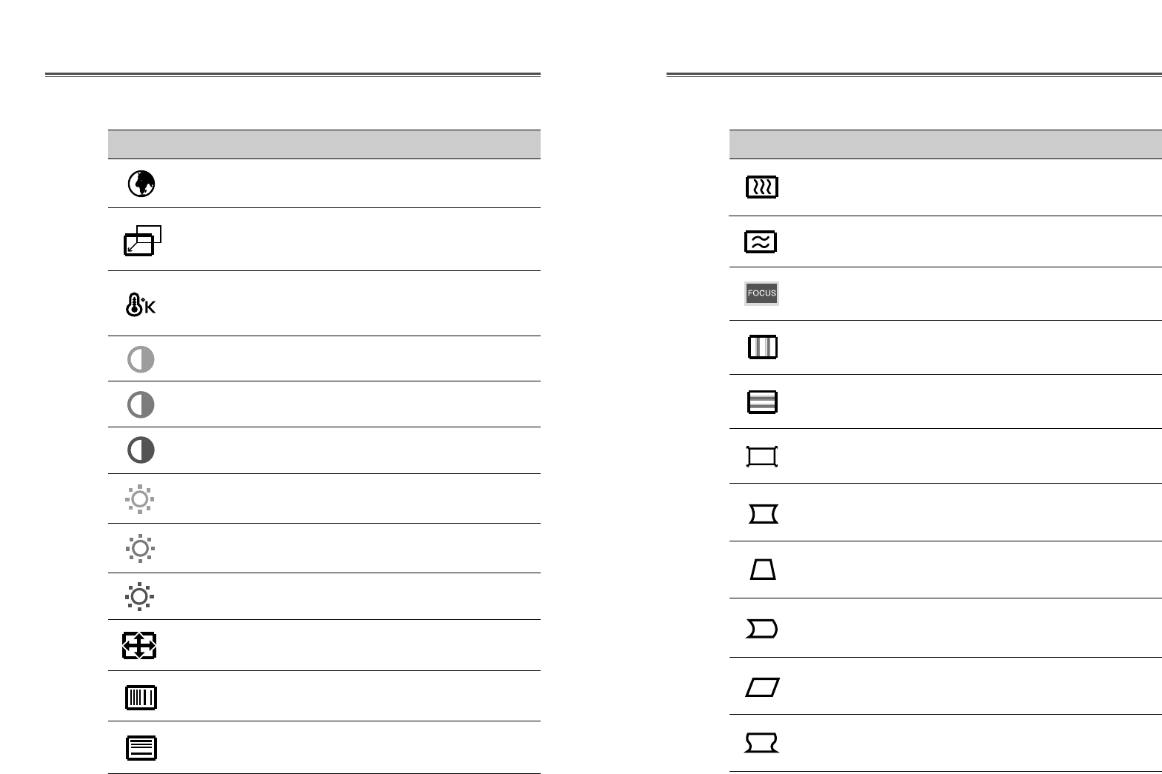Open the thermometer K color temperature icon
Screen dimensions: 1162x774
(x=140, y=305)
